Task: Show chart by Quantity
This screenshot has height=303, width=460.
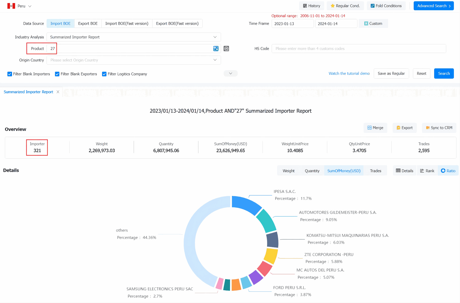Action: pyautogui.click(x=312, y=171)
